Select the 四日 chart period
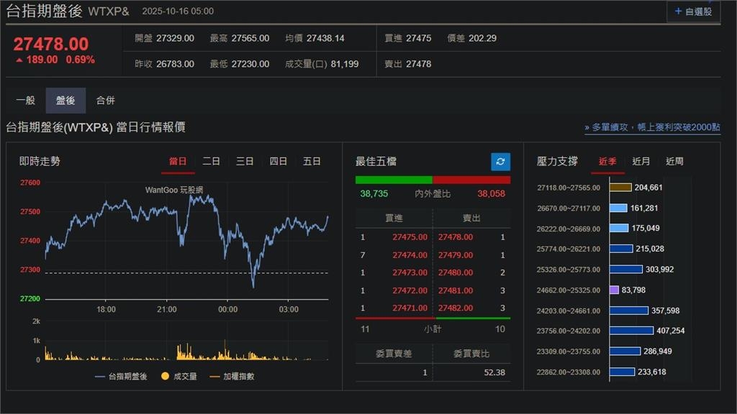 (278, 161)
